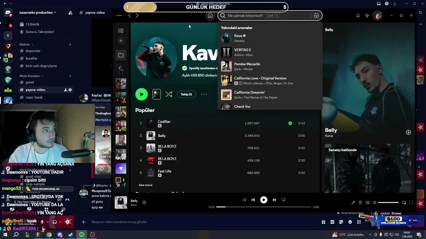This screenshot has height=239, width=426.
Task: Collapse the Bildirim category
Action: [x=26, y=44]
